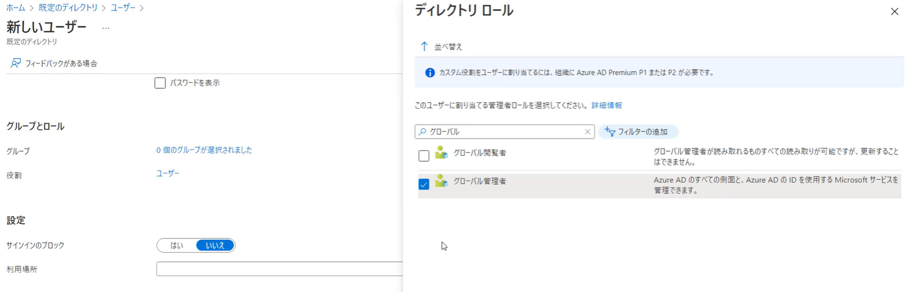Viewport: 909px width, 292px height.
Task: Click the info icon in the Premium banner
Action: click(x=430, y=73)
